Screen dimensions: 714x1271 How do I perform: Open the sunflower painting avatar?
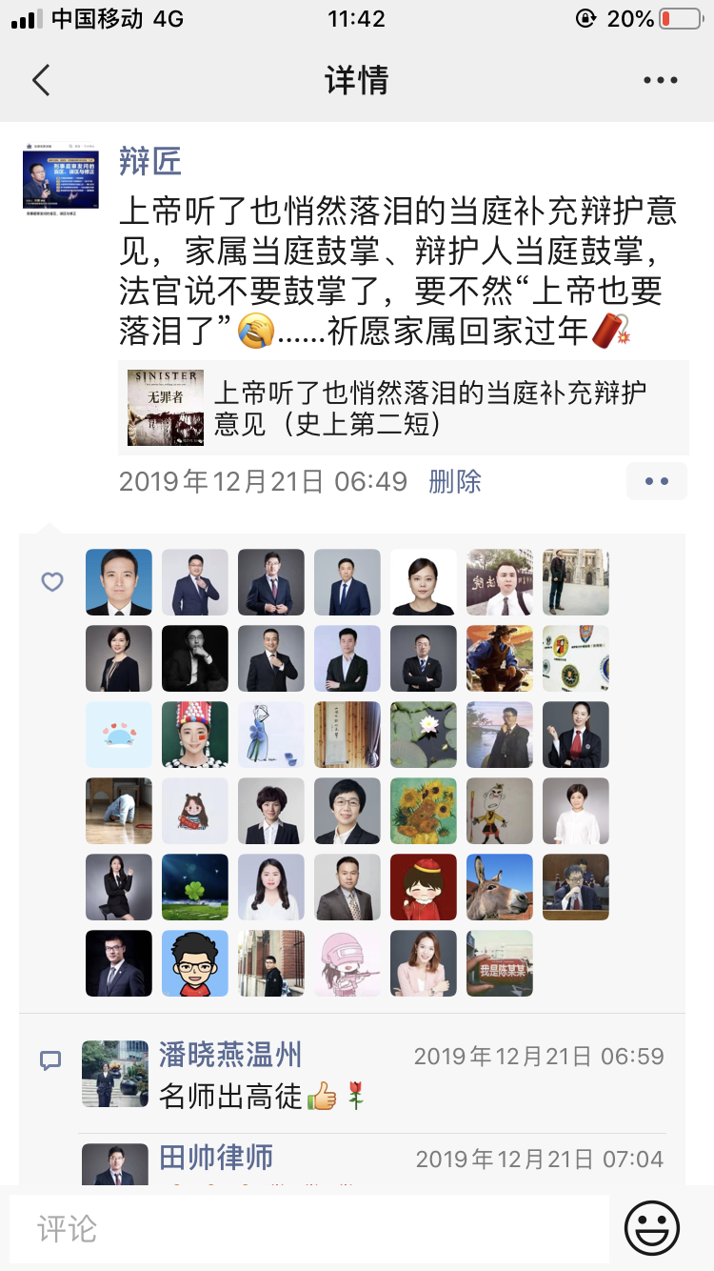pos(424,811)
